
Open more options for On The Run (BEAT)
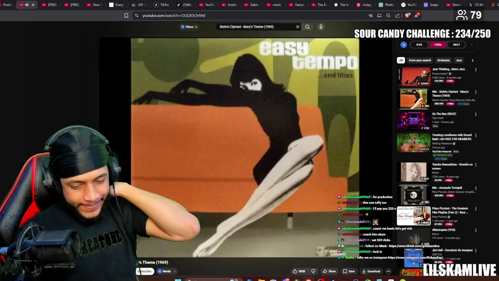(x=476, y=114)
